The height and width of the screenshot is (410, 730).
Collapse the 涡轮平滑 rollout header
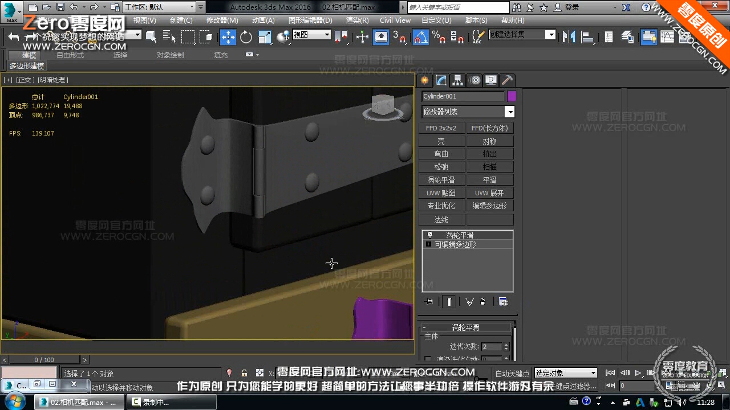pyautogui.click(x=466, y=327)
